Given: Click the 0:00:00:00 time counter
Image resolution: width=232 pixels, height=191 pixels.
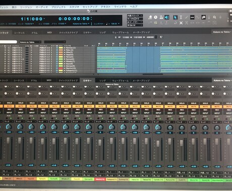Looking at the screenshot, I should pyautogui.click(x=74, y=19).
